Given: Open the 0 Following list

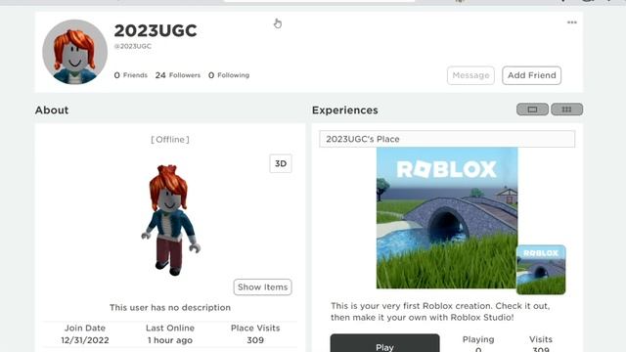Looking at the screenshot, I should tap(229, 75).
